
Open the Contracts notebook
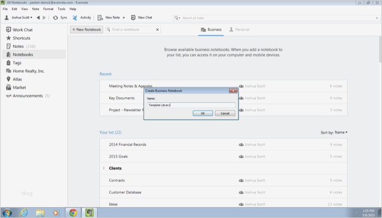tap(223, 180)
